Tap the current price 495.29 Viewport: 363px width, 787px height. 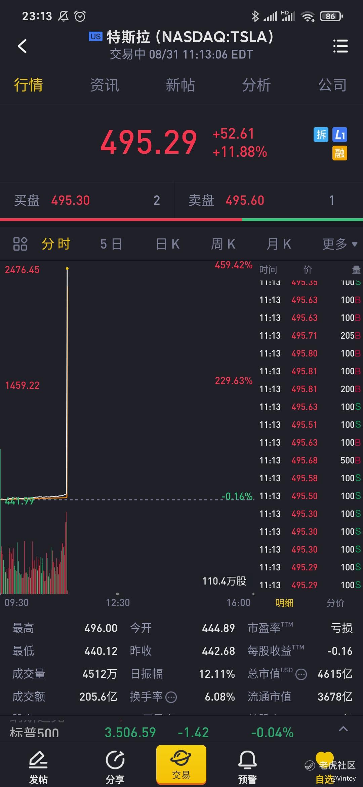149,143
